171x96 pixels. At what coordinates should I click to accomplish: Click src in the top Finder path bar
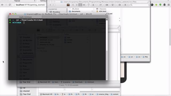tap(138, 57)
